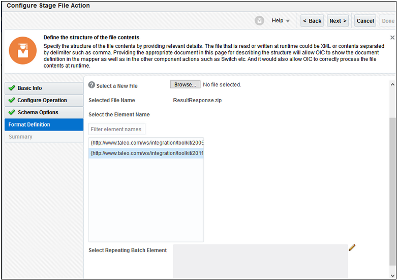Click the green checkmark next to Schema Options

[12, 112]
